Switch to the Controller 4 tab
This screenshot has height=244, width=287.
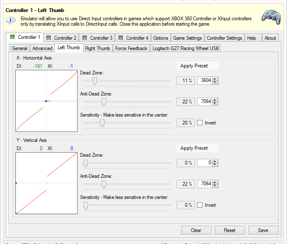click(x=134, y=38)
